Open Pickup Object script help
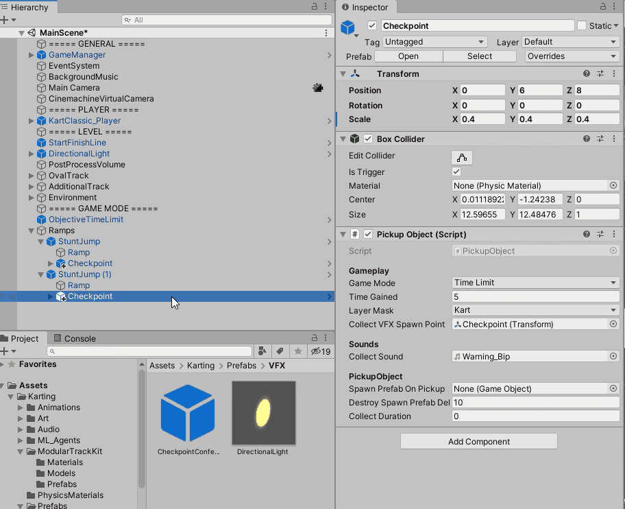This screenshot has height=509, width=625. [587, 234]
